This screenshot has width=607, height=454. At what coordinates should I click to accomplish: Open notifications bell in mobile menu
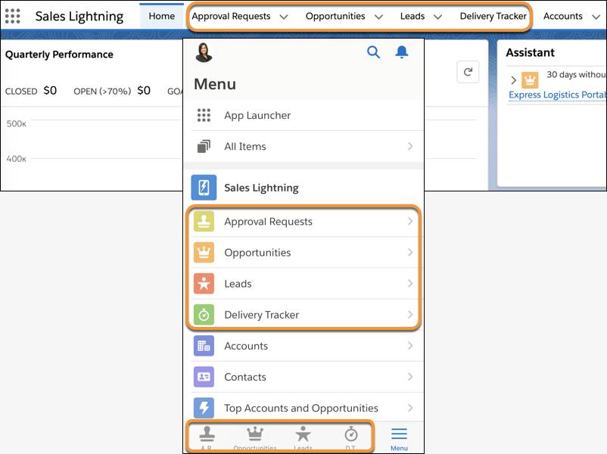click(401, 52)
